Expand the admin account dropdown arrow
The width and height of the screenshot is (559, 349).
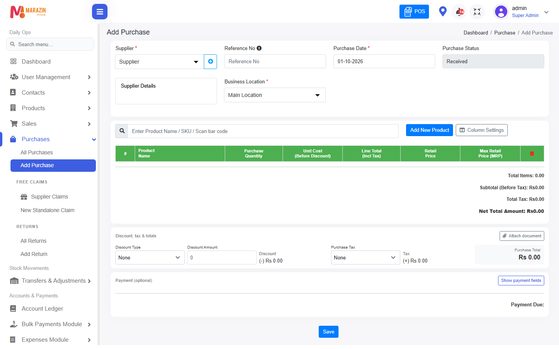pyautogui.click(x=546, y=12)
